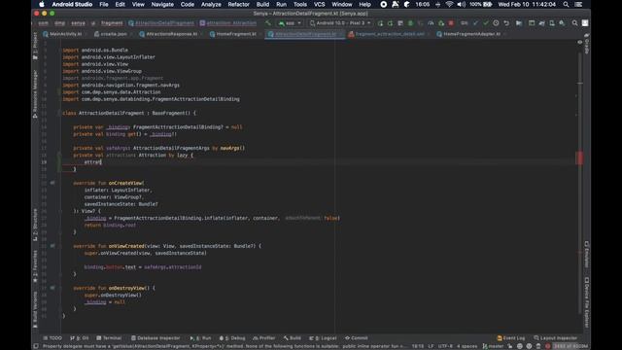622x350 pixels.
Task: Click the senya breadcrumb in navigation bar
Action: pos(78,23)
